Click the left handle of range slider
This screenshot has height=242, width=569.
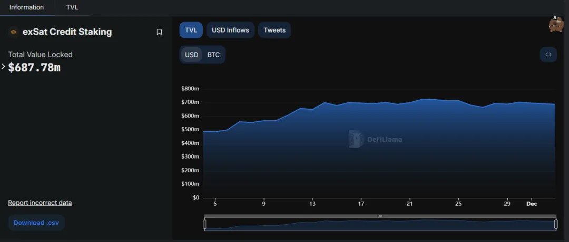[204, 224]
